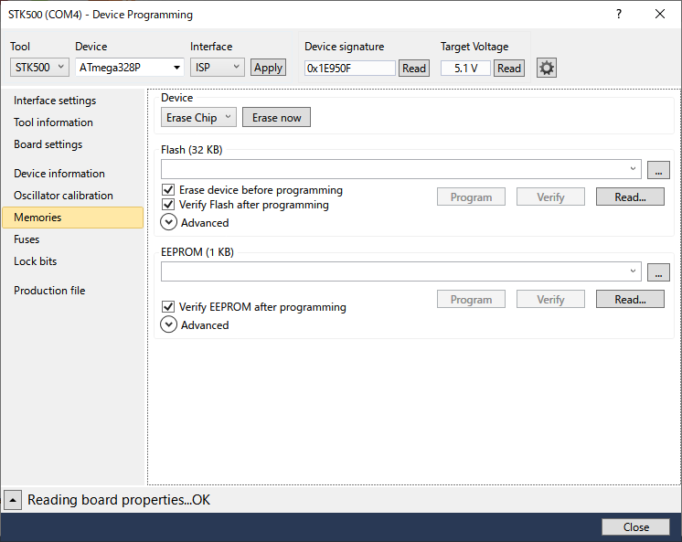The width and height of the screenshot is (682, 542).
Task: Toggle Verify EEPROM after programming checkbox
Action: pyautogui.click(x=168, y=307)
